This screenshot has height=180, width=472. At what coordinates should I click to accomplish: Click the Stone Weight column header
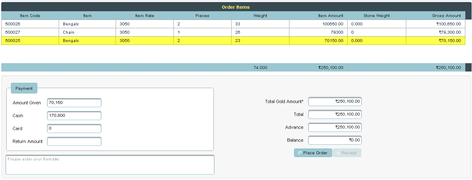coord(376,16)
